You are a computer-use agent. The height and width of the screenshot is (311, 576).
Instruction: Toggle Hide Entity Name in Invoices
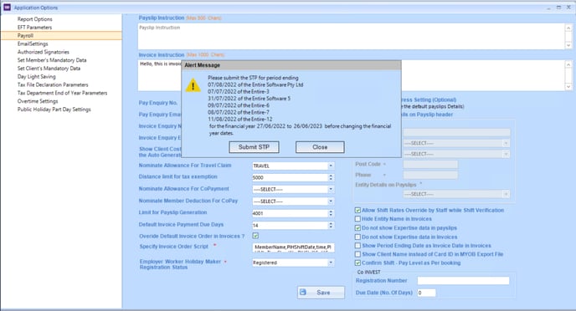(357, 219)
